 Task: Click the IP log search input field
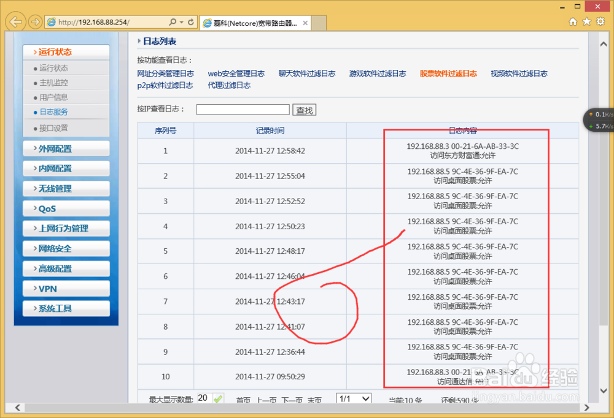point(242,109)
